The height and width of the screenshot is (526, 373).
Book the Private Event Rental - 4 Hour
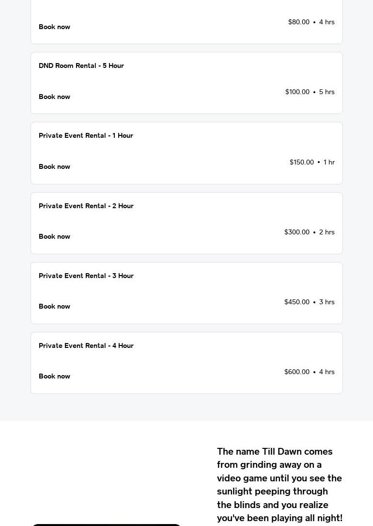pyautogui.click(x=54, y=376)
